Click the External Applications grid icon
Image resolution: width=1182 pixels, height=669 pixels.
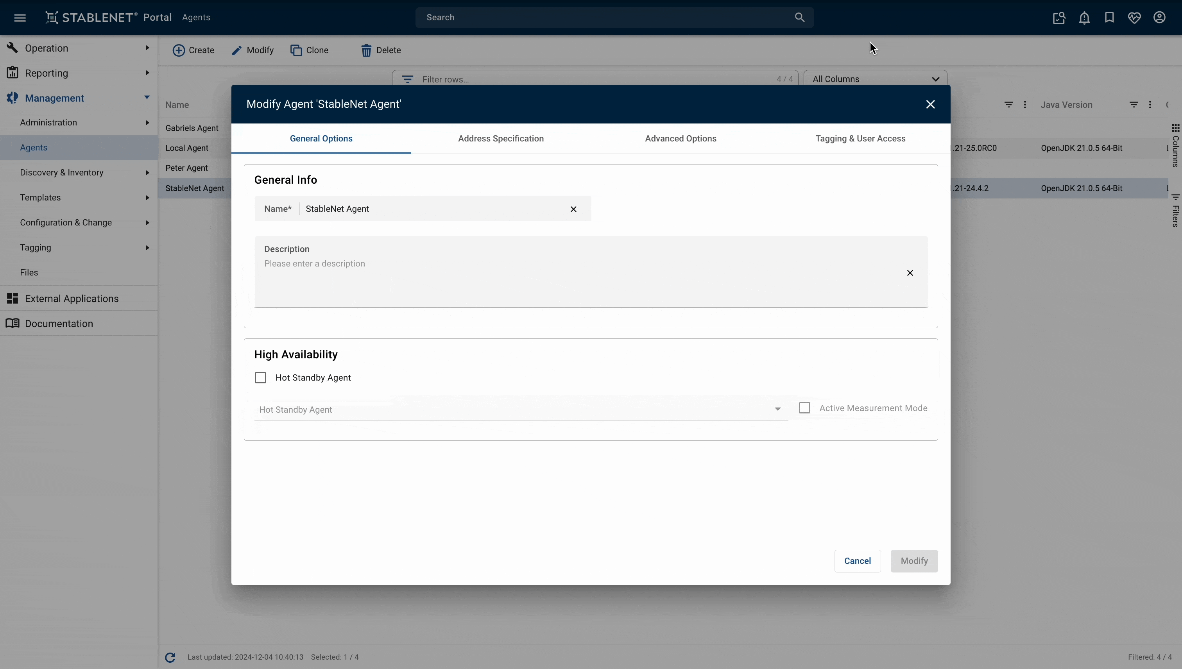[x=13, y=298]
